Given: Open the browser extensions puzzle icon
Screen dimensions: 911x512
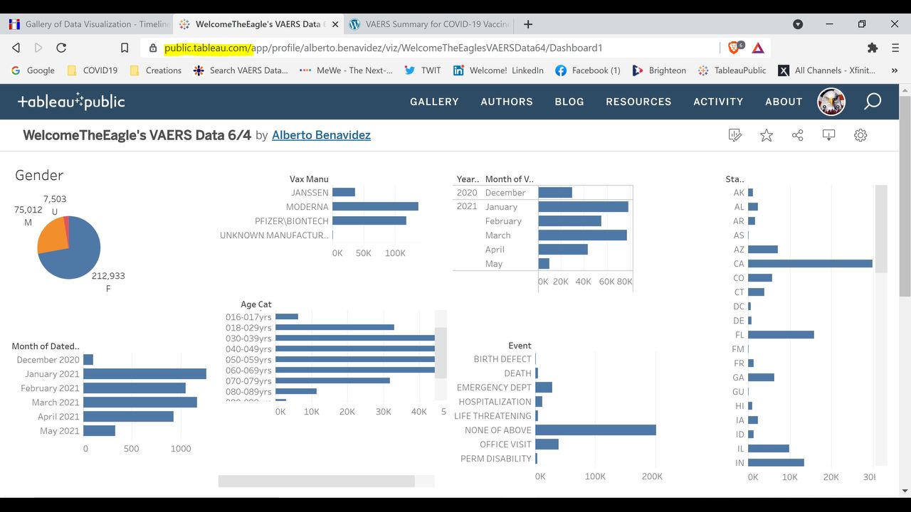Looking at the screenshot, I should pos(873,48).
